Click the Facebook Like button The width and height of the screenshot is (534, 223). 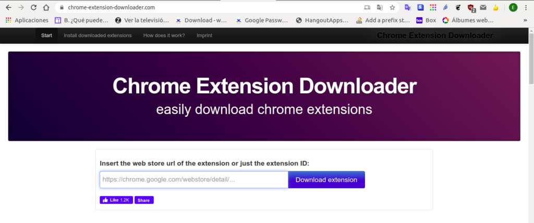(116, 200)
